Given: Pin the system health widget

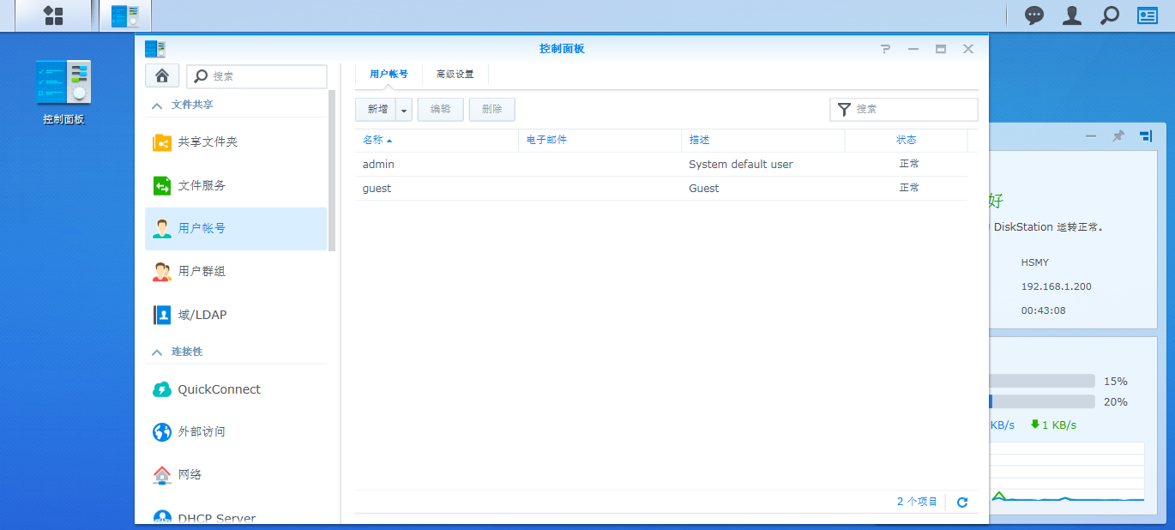Looking at the screenshot, I should 1118,136.
